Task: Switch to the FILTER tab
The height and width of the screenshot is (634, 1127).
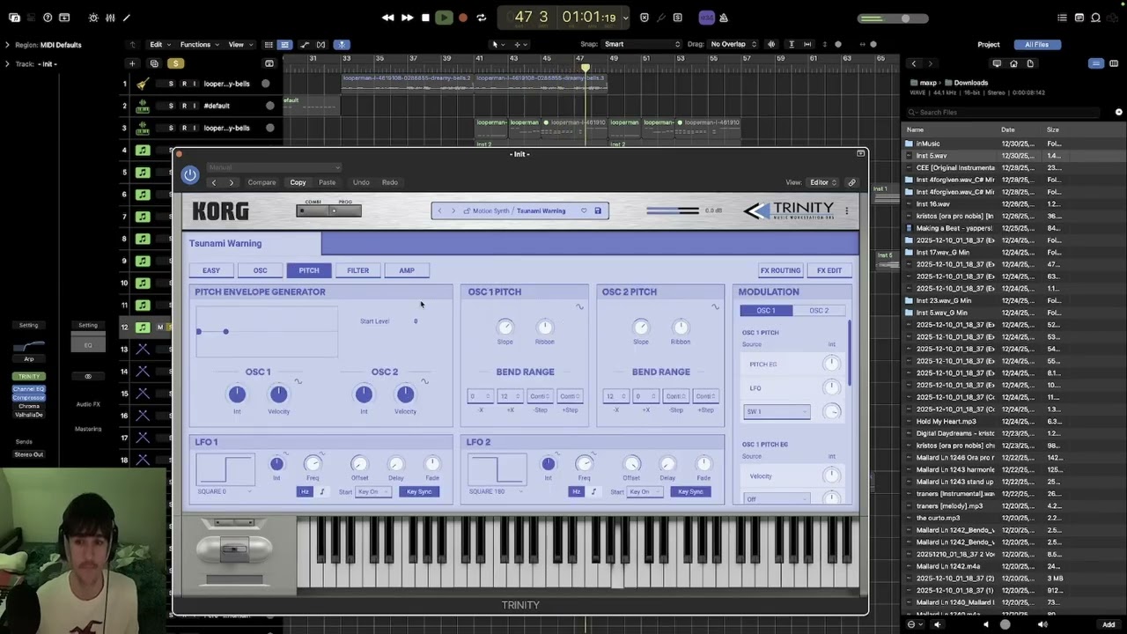Action: [x=358, y=270]
